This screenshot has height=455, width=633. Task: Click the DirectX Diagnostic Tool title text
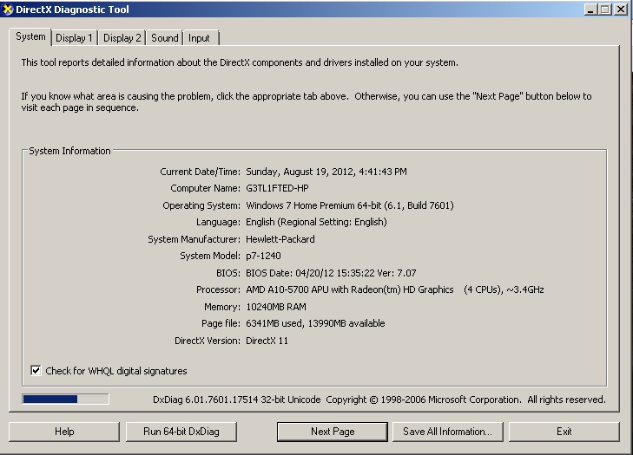pos(72,10)
